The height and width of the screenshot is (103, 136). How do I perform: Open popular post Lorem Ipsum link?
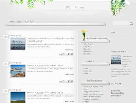tap(127, 57)
